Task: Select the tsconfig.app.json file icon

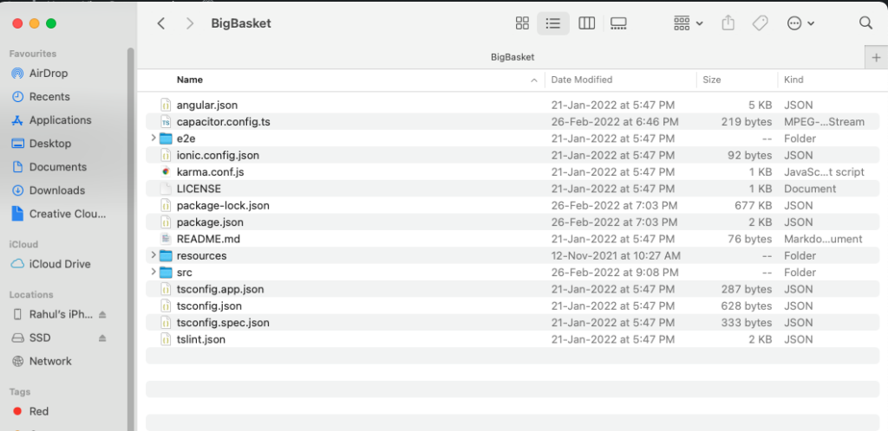Action: pos(166,289)
